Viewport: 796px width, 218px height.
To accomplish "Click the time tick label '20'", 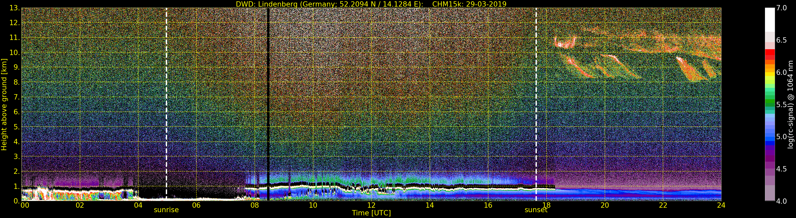I will tap(605, 205).
